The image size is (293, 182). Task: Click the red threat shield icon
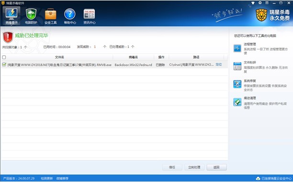click(8, 37)
